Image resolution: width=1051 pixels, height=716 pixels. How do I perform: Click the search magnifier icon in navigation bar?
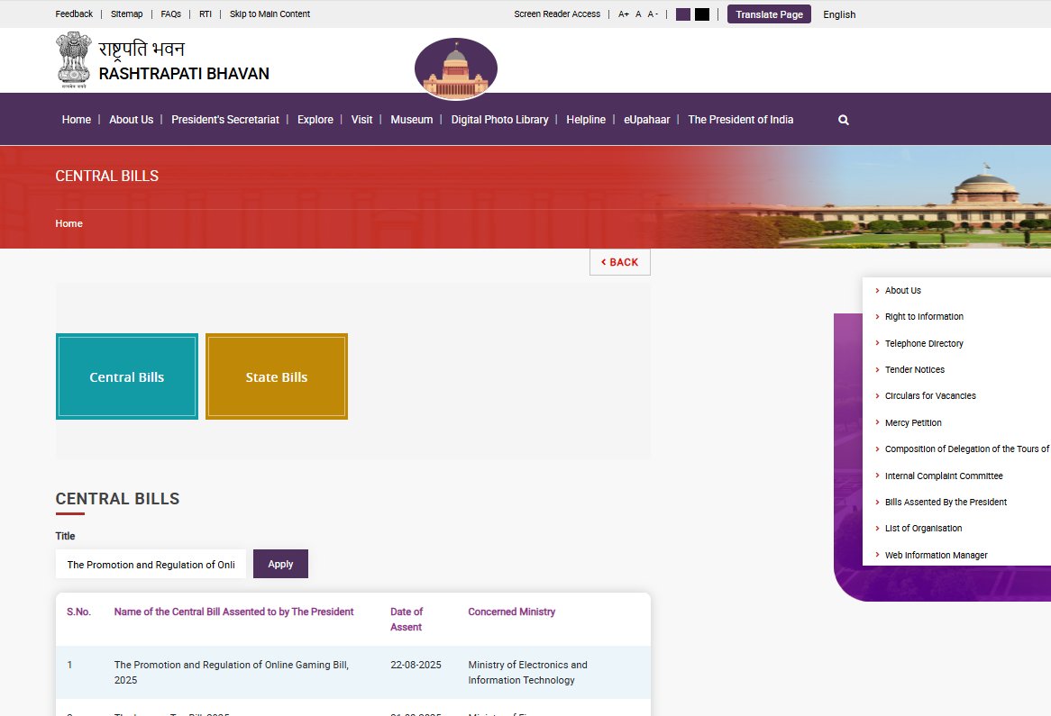(843, 120)
